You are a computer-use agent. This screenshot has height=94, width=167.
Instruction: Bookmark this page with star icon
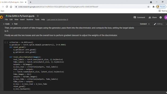(x=148, y=7)
